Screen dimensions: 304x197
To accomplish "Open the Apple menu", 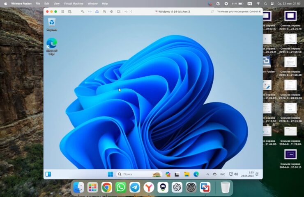I will pyautogui.click(x=5, y=3).
